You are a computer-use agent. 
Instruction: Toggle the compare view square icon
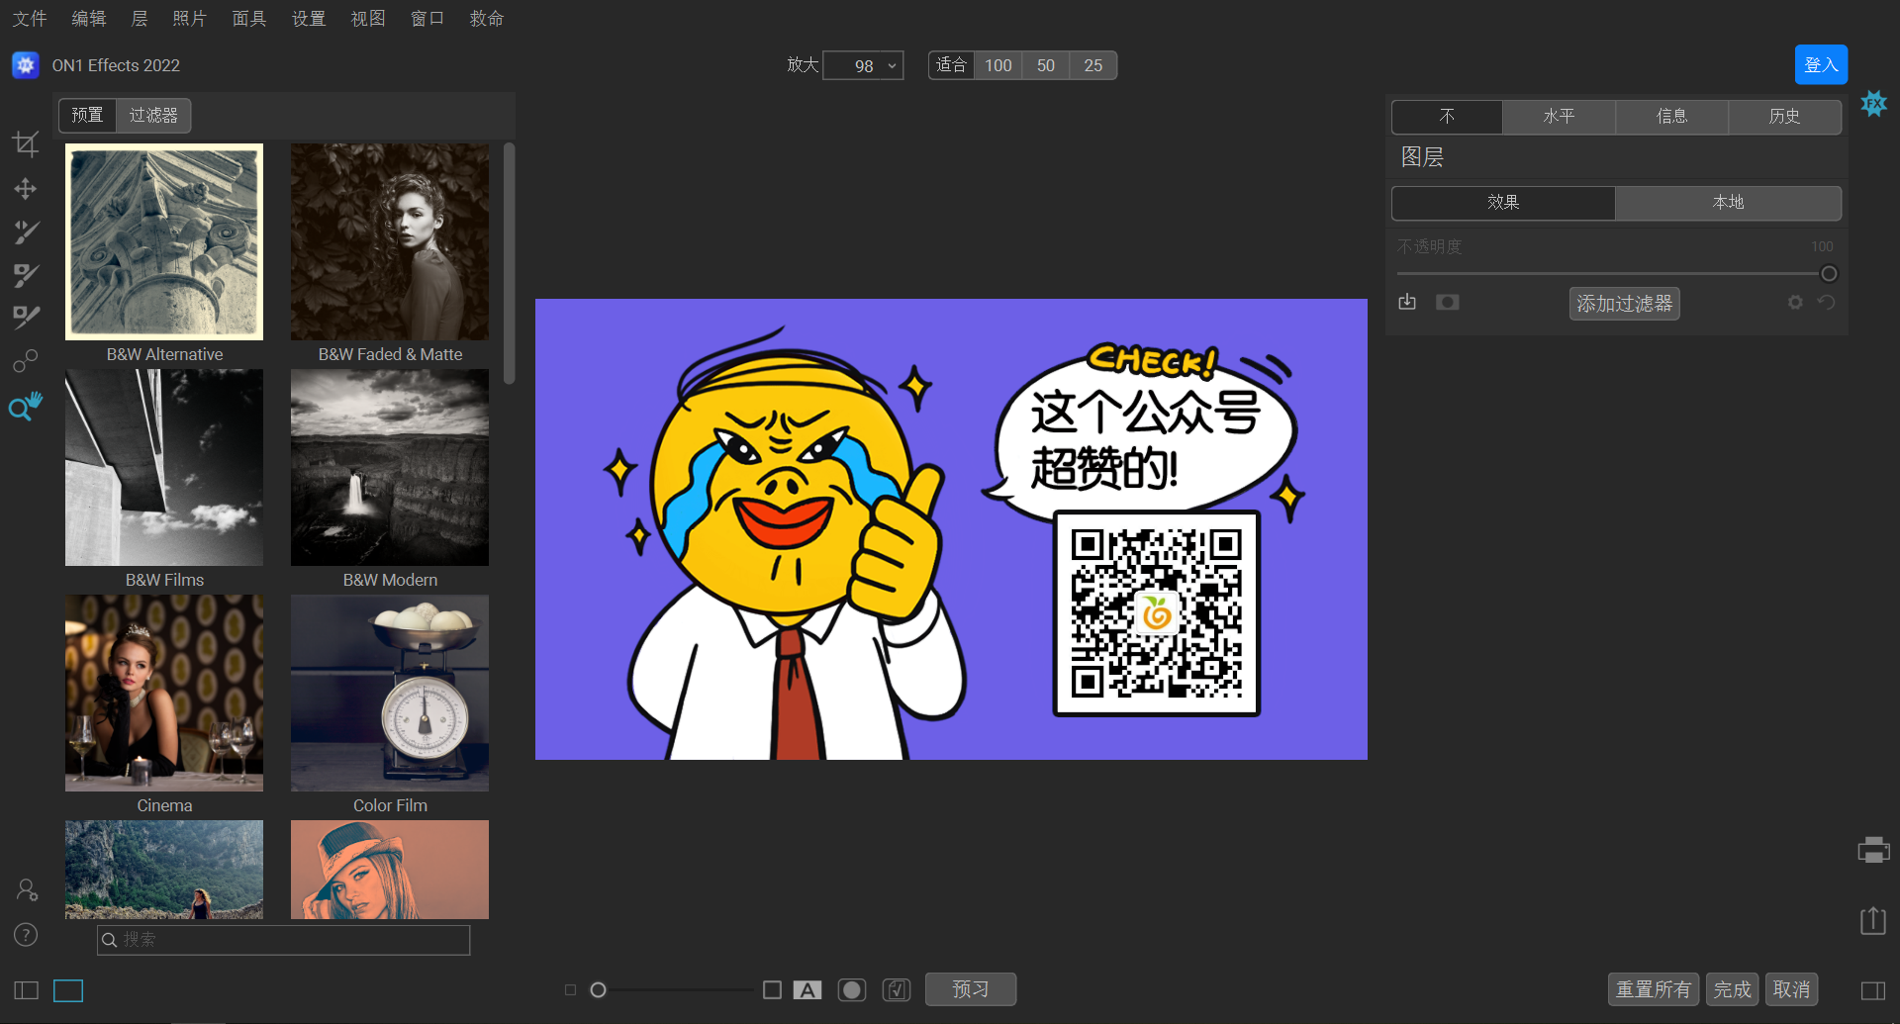[773, 989]
